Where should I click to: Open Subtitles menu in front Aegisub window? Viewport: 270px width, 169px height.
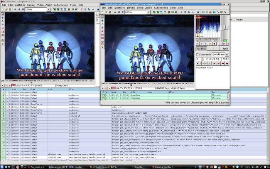[x=120, y=8]
